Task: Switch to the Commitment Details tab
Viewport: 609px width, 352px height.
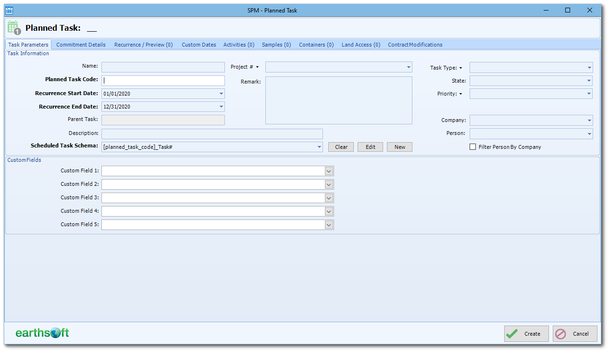Action: pyautogui.click(x=80, y=44)
